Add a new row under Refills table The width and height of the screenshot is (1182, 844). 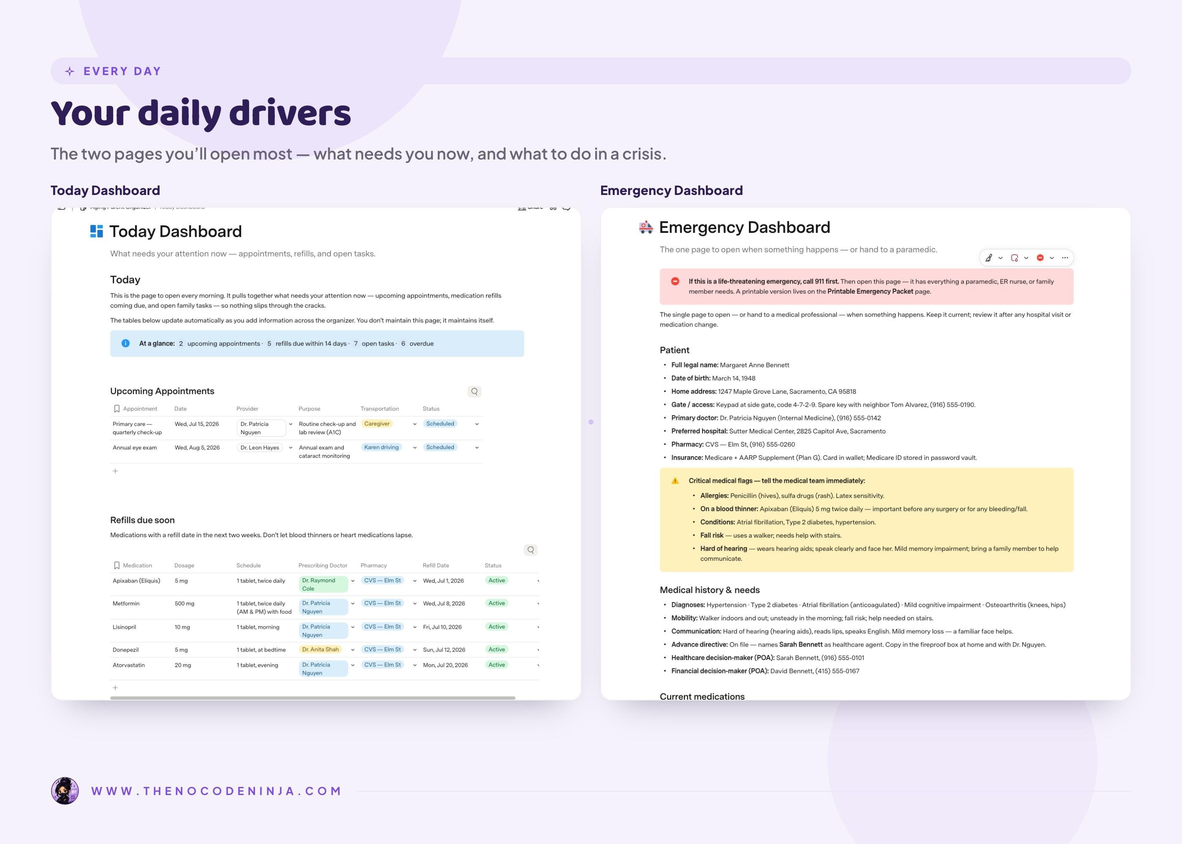[115, 687]
